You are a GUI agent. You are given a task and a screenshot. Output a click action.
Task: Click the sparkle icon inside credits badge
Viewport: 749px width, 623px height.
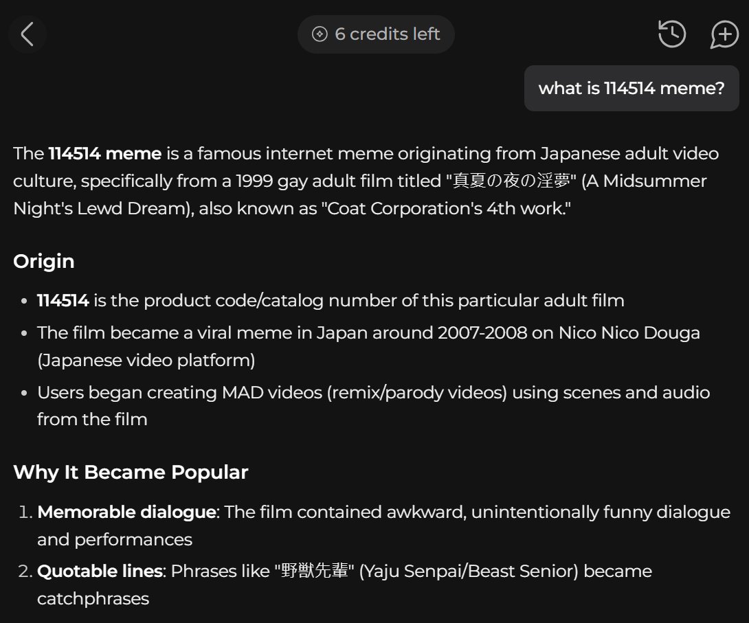tap(319, 34)
